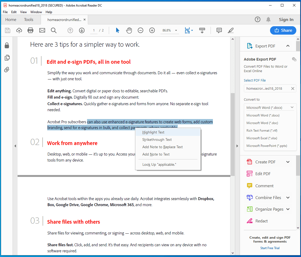
Task: Send file by email icon
Action: click(x=42, y=30)
